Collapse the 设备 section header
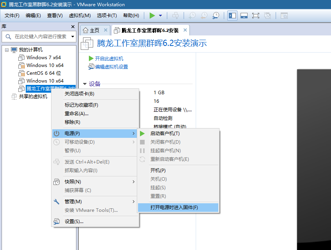 [85, 83]
